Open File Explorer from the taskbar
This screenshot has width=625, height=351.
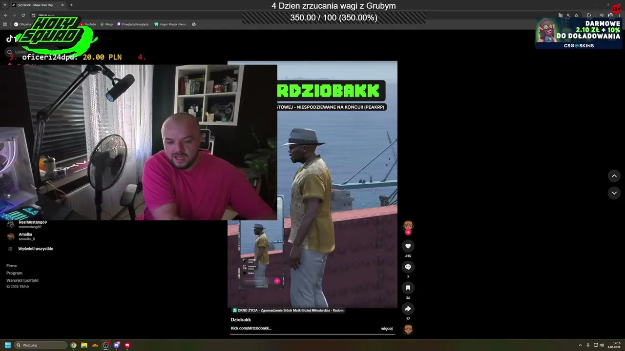pos(84,345)
